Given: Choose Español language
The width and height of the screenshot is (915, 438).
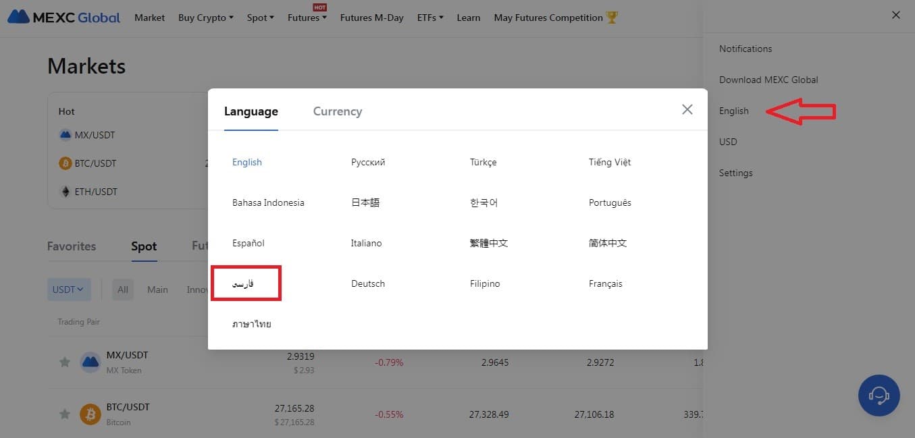Looking at the screenshot, I should coord(249,243).
